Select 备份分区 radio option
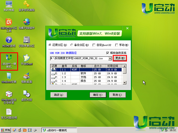 [x=80, y=45]
